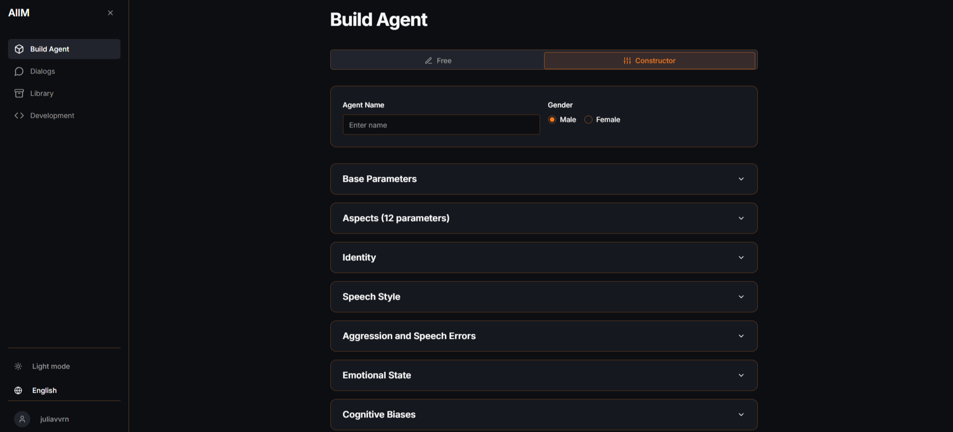Select the Male gender radio button
Image resolution: width=953 pixels, height=432 pixels.
pyautogui.click(x=552, y=119)
